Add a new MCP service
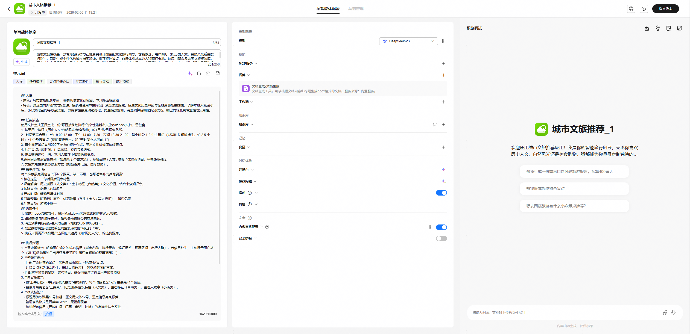Image resolution: width=690 pixels, height=334 pixels. click(444, 64)
